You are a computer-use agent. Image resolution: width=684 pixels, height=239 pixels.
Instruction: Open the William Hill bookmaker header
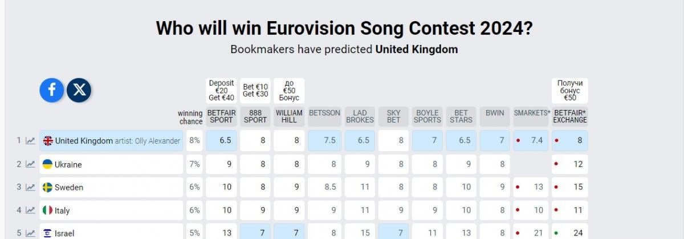(289, 116)
